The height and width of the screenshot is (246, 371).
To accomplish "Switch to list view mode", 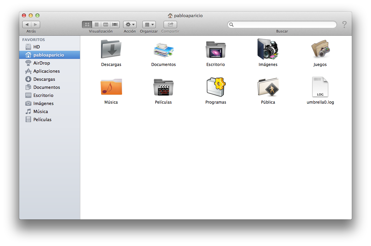I will tap(96, 25).
